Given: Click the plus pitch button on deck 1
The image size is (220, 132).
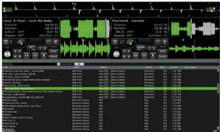Looking at the screenshot, I should [45, 48].
